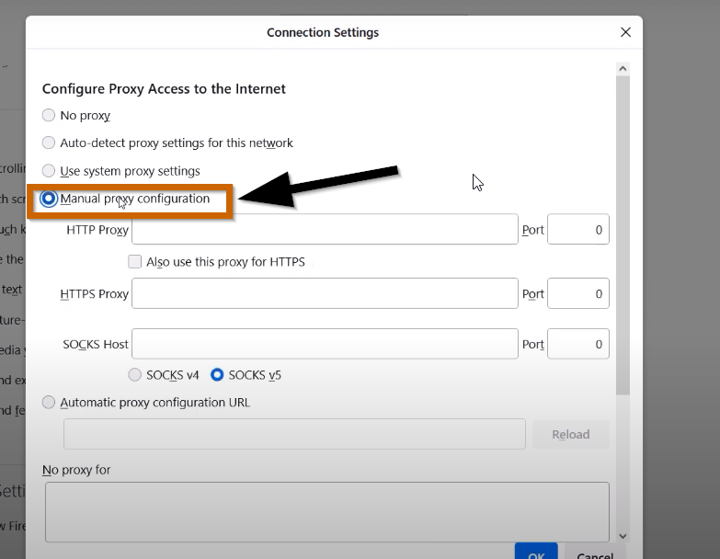This screenshot has height=559, width=720.
Task: Select Use system proxy settings
Action: click(x=49, y=171)
